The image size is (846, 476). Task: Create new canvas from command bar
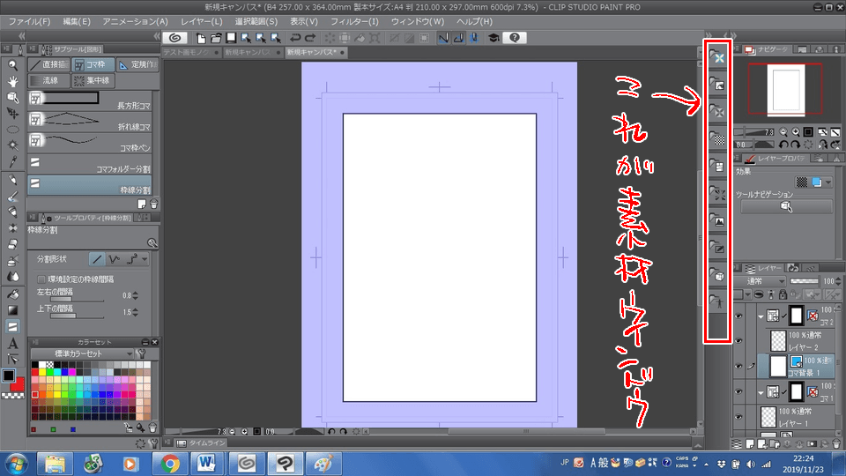click(x=201, y=38)
